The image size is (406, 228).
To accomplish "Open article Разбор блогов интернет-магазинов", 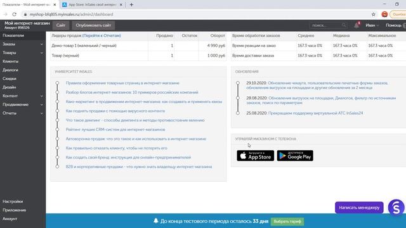I will (132, 92).
